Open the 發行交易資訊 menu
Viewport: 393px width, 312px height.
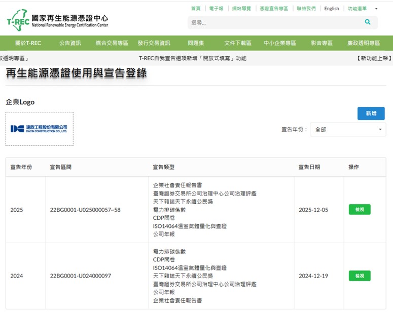coord(154,43)
